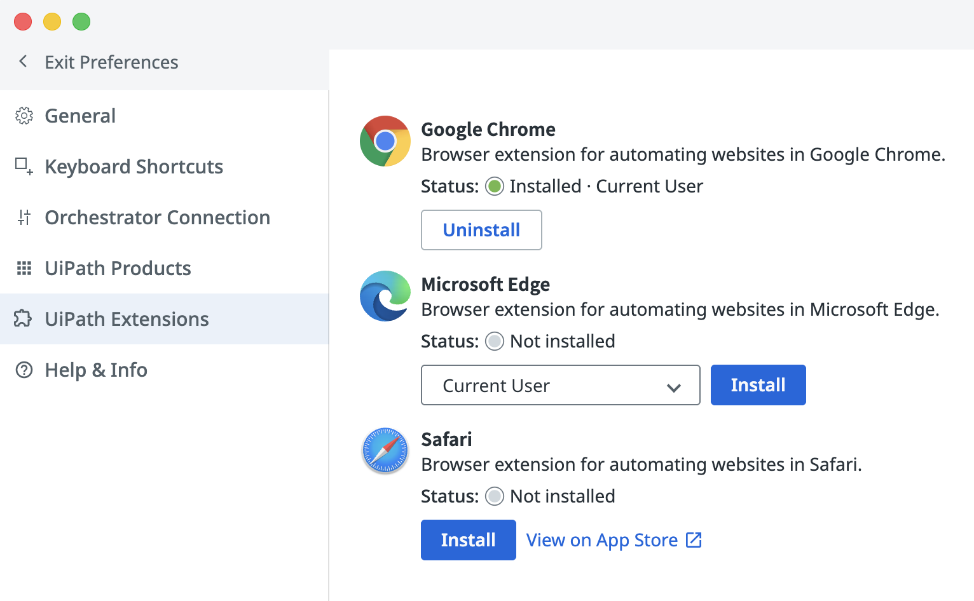
Task: Select UiPath Extensions in sidebar
Action: pyautogui.click(x=164, y=319)
